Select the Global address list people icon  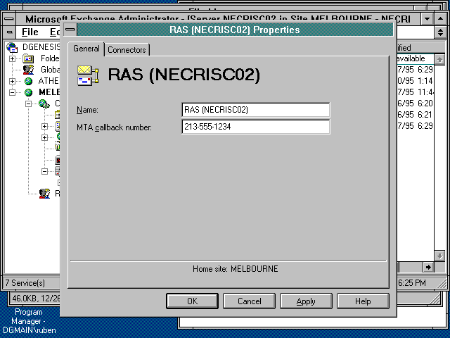tap(28, 70)
